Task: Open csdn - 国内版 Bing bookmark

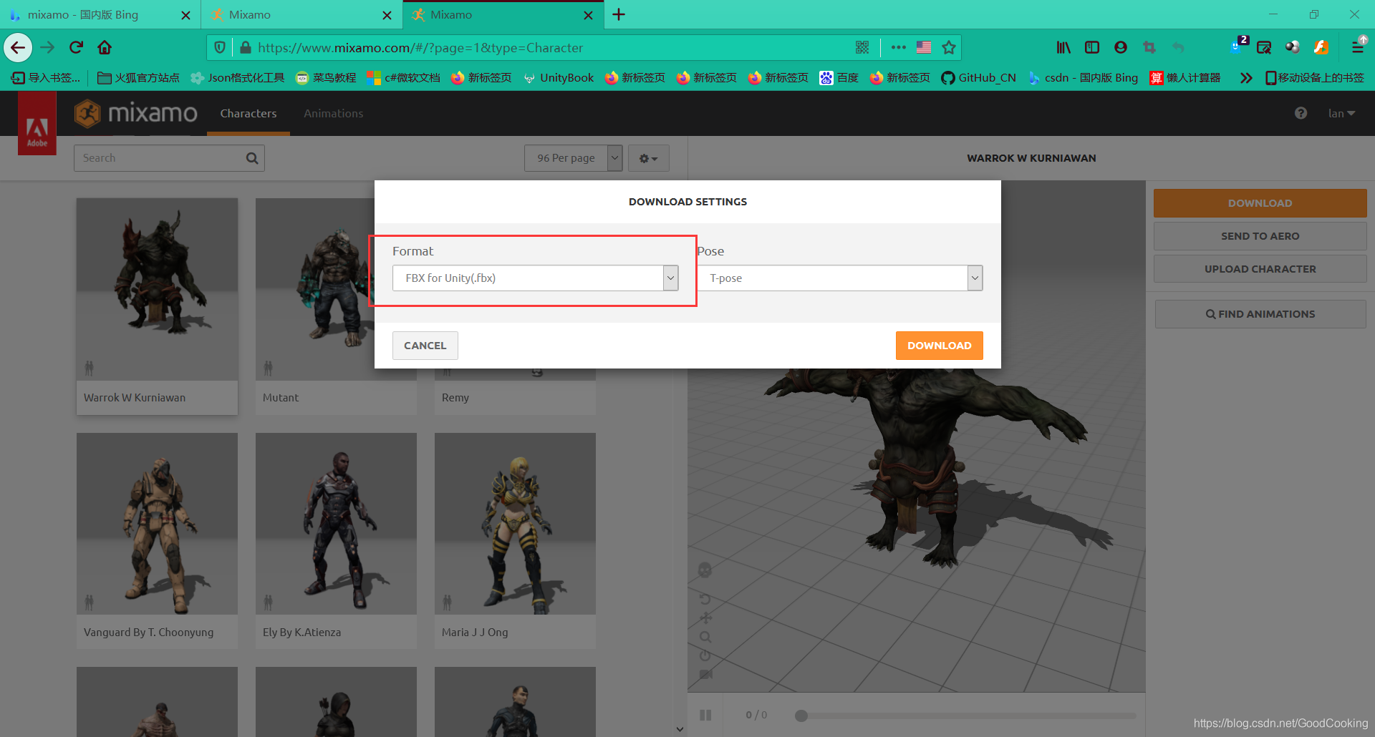Action: (x=1083, y=78)
